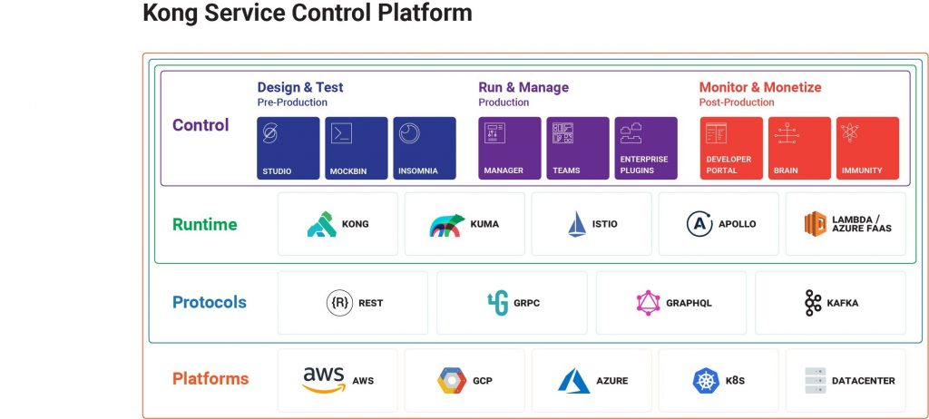
Task: Open the Brain network icon
Action: [x=787, y=132]
